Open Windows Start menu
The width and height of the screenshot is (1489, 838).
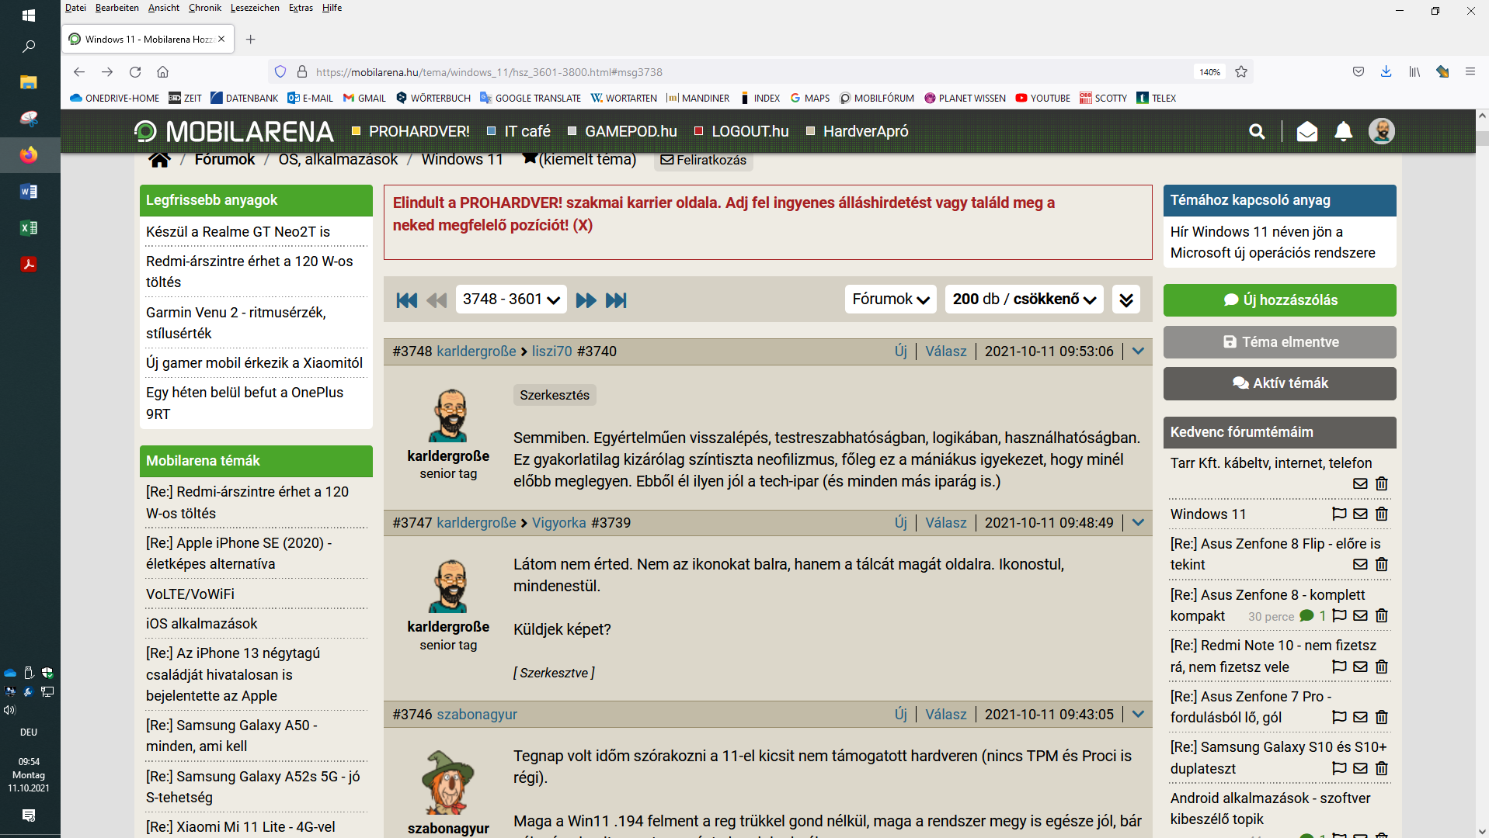tap(29, 15)
